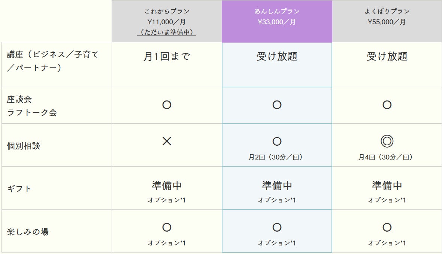This screenshot has height=254, width=442.
Task: Click the これからプラン title text
Action: click(167, 11)
